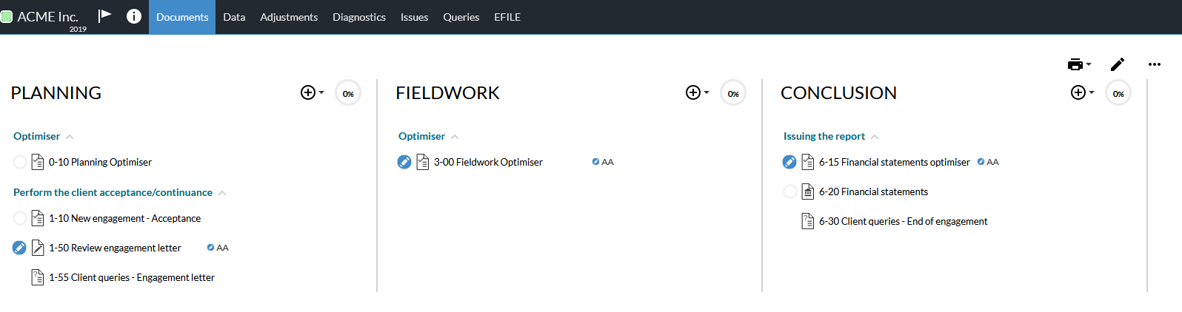Open the three-dots more options menu

(x=1154, y=64)
